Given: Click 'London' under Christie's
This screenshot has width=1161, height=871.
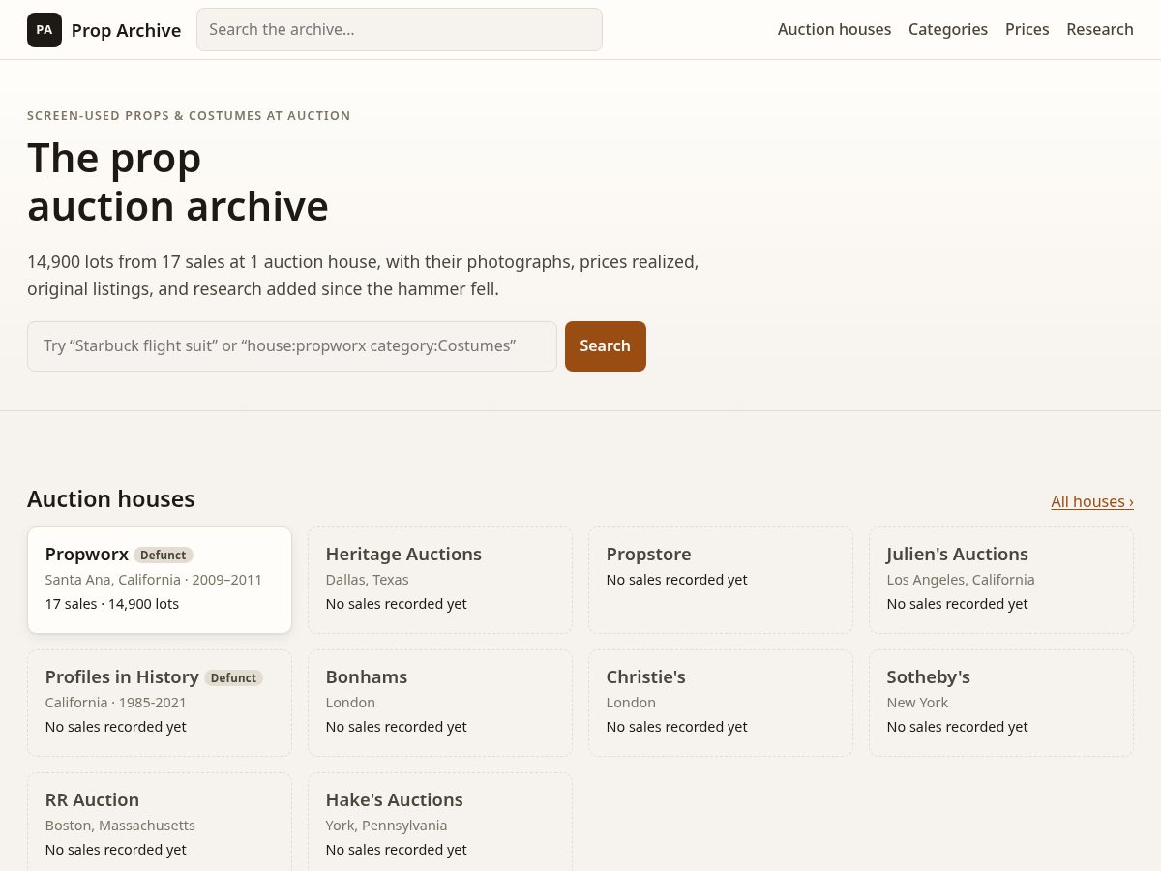Looking at the screenshot, I should point(631,703).
